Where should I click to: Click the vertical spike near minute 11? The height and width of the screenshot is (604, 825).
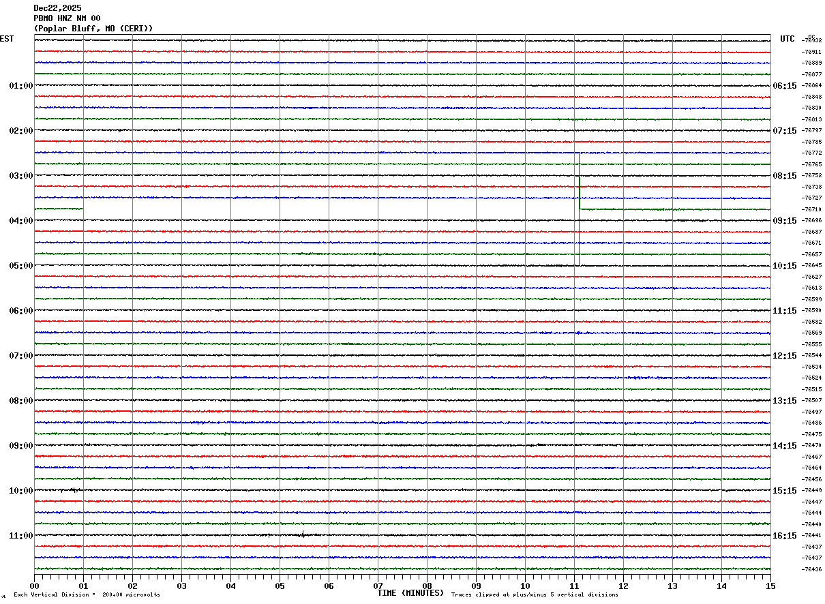[579, 209]
